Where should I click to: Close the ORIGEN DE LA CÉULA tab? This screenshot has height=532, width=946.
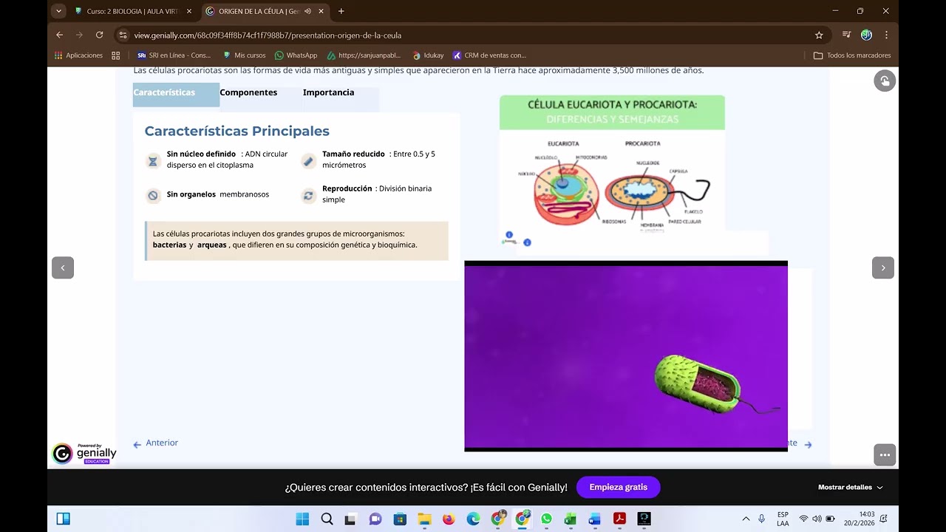pos(321,11)
